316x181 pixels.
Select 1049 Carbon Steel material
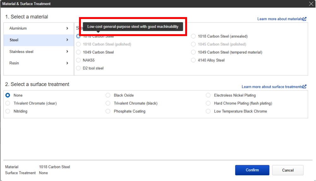(78, 52)
